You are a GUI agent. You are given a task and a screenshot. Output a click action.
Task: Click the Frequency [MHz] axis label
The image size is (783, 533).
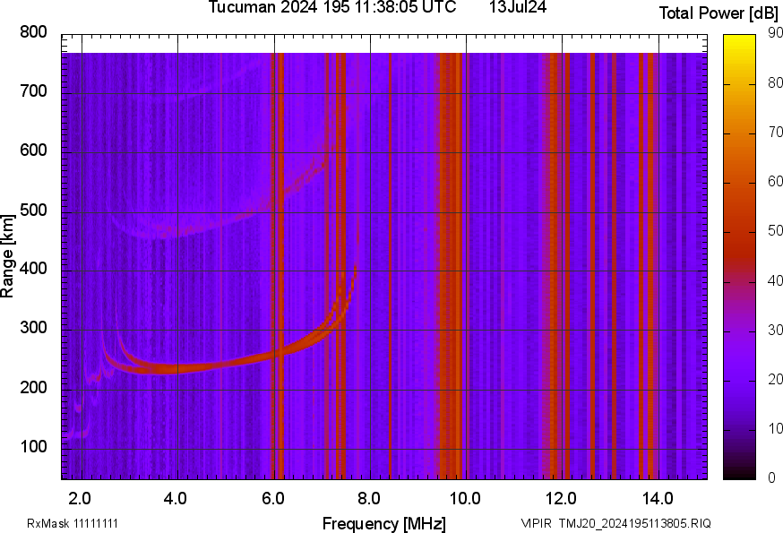pos(383,523)
